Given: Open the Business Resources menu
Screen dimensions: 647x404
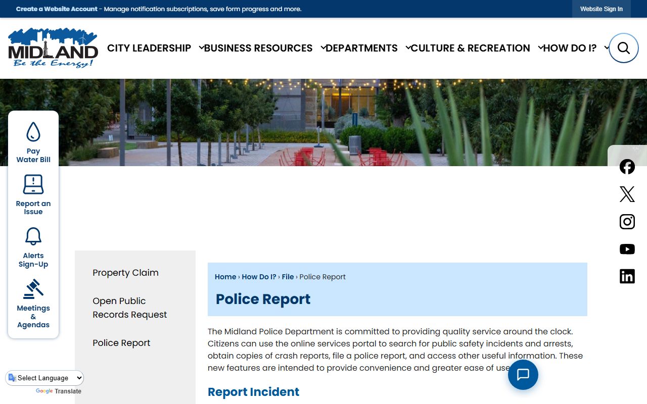Looking at the screenshot, I should (x=258, y=48).
